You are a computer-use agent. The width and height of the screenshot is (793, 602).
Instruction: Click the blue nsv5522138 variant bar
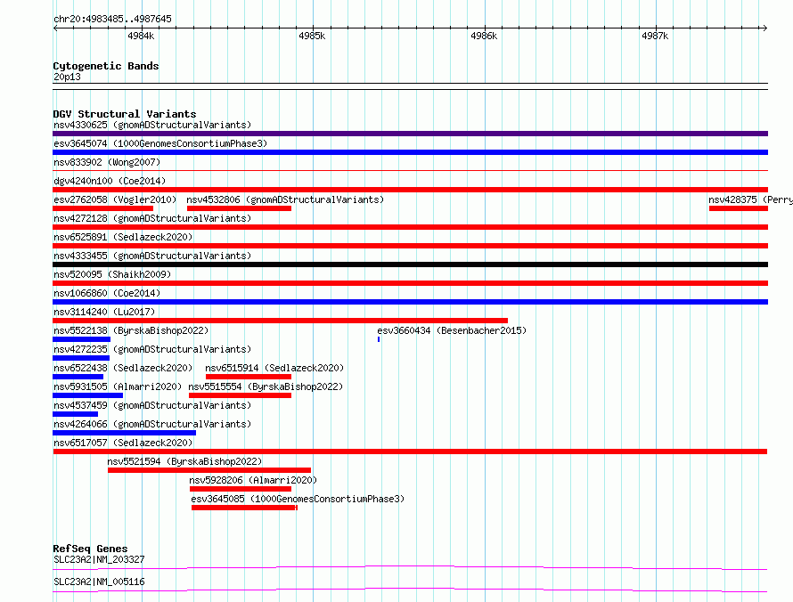coord(81,339)
